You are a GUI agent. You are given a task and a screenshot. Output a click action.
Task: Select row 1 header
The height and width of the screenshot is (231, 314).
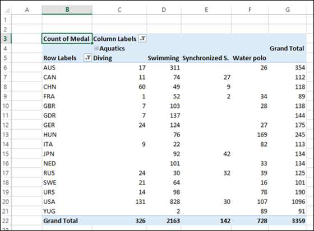tap(6, 20)
